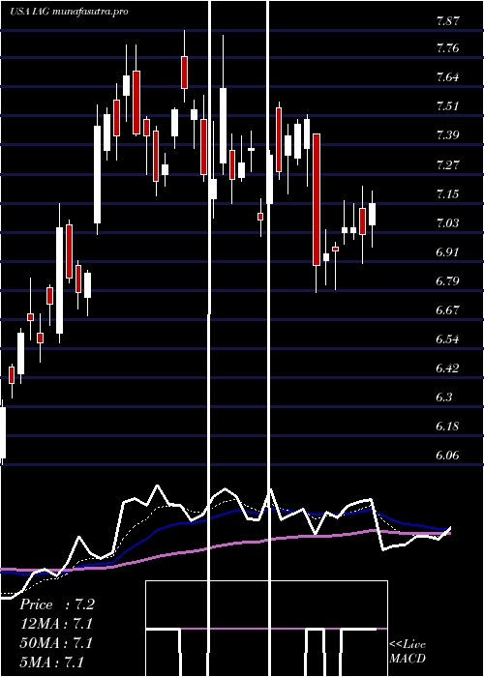Click the 7.15 price axis label
The width and height of the screenshot is (484, 677).
point(447,193)
